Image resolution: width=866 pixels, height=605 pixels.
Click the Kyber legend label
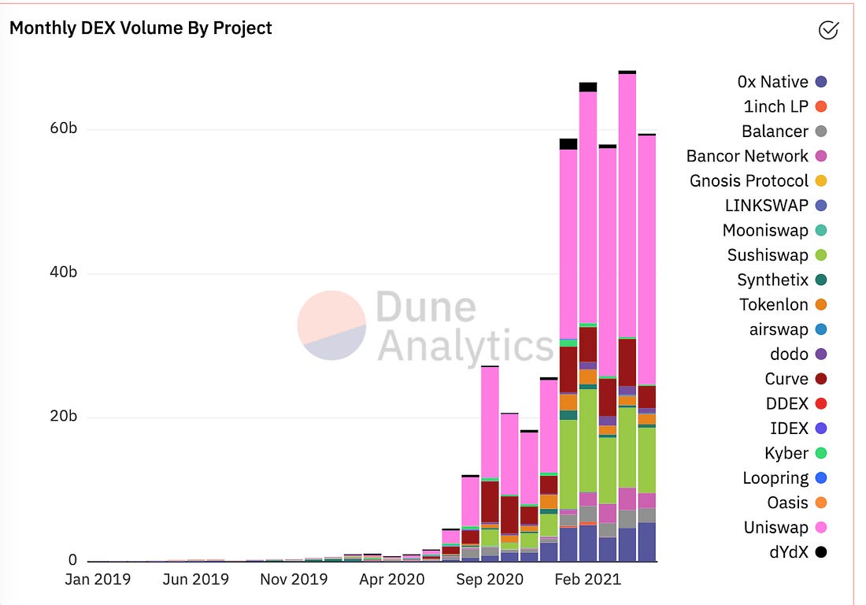click(786, 454)
